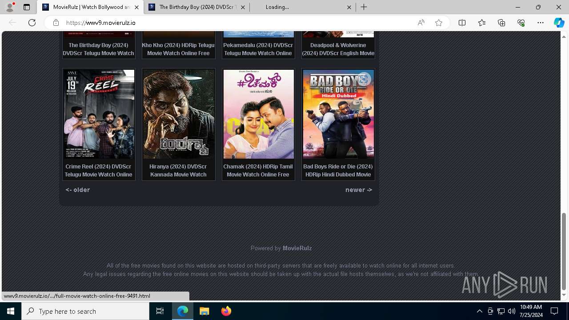Image resolution: width=569 pixels, height=320 pixels.
Task: Open Hiranya movie poster
Action: point(178,114)
